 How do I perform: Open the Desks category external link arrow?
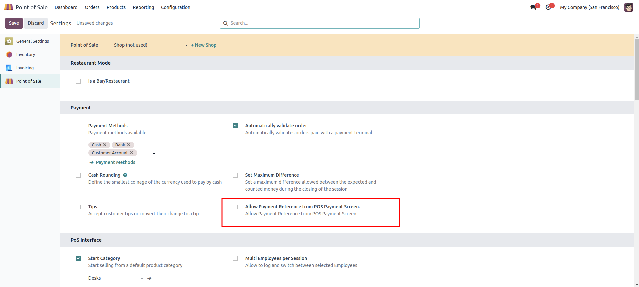click(149, 278)
